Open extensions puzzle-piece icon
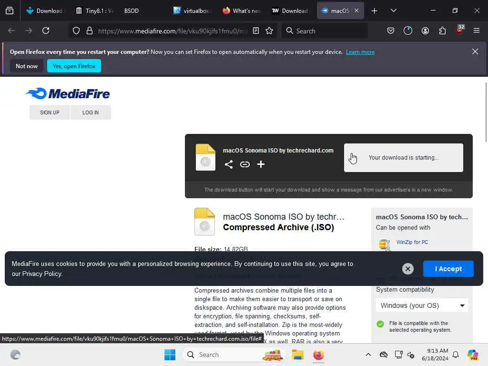Viewport: 488px width, 366px height. 442,30
